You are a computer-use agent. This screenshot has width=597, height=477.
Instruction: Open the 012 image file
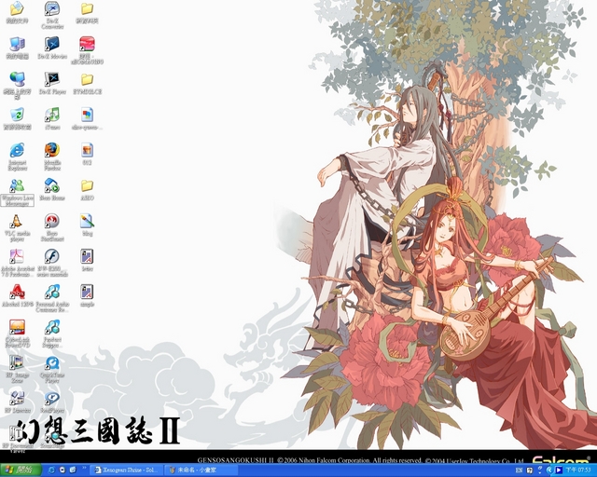point(87,150)
